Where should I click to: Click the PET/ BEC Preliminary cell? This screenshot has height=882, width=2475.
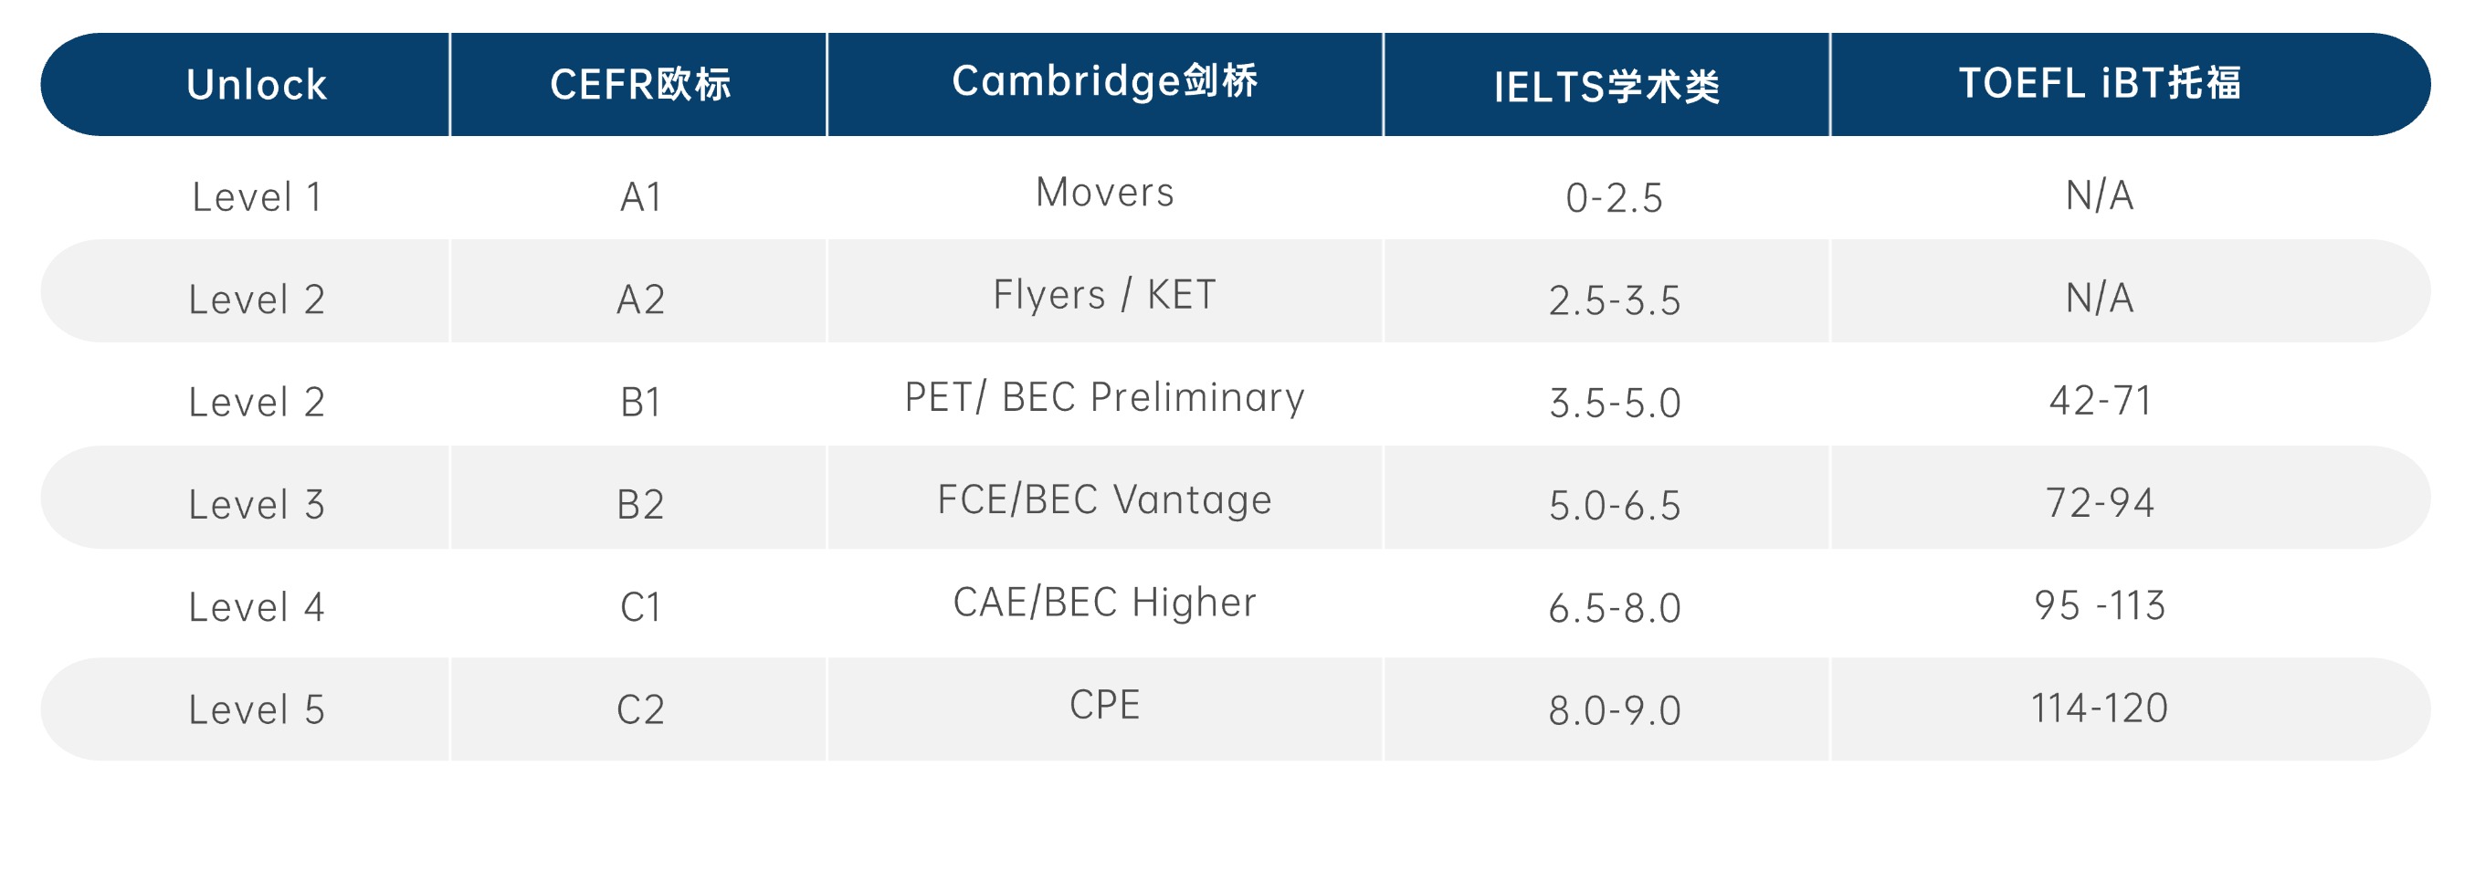tap(1105, 397)
